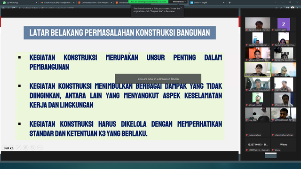The height and width of the screenshot is (169, 301).
Task: Close the shared content size tooltip
Action: click(x=182, y=8)
